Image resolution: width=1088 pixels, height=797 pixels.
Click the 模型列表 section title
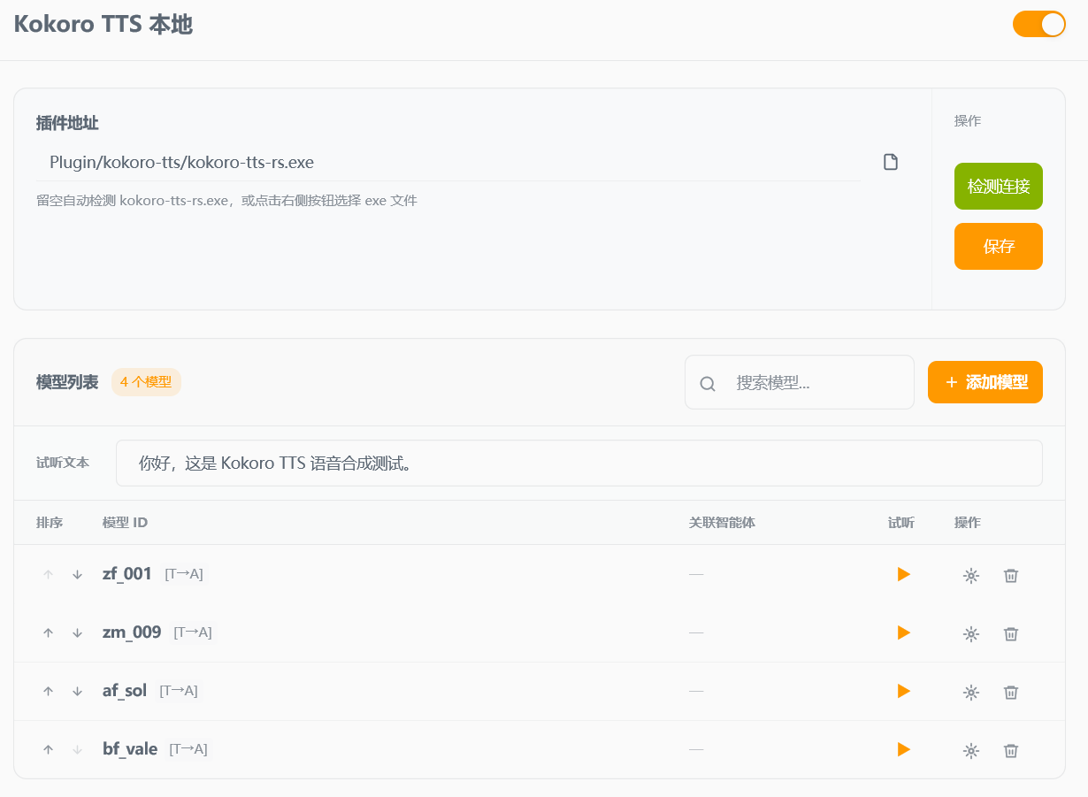(67, 382)
